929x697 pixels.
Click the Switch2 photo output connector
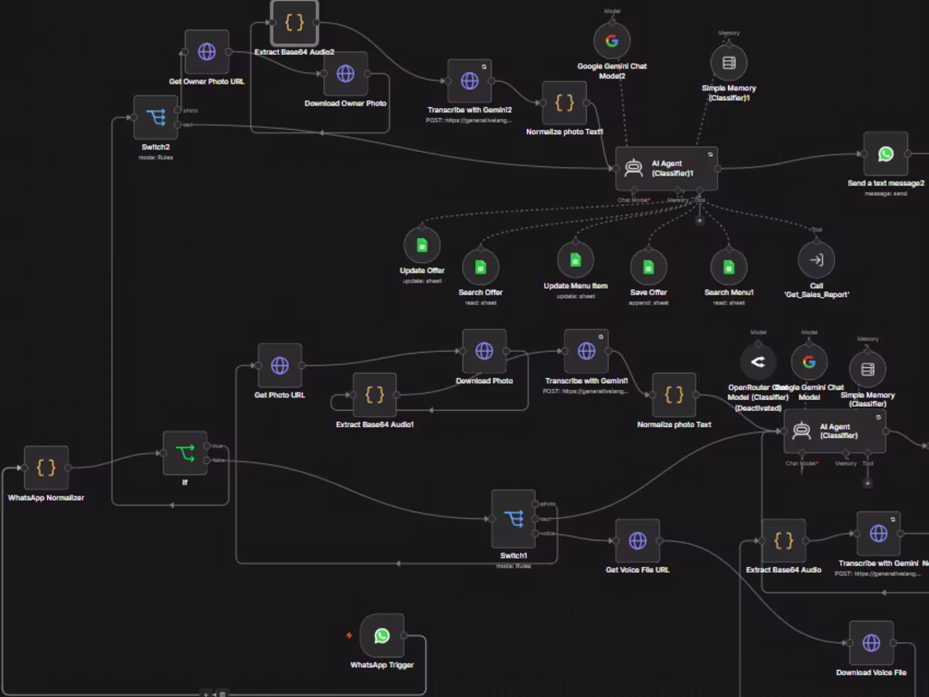[x=177, y=111]
